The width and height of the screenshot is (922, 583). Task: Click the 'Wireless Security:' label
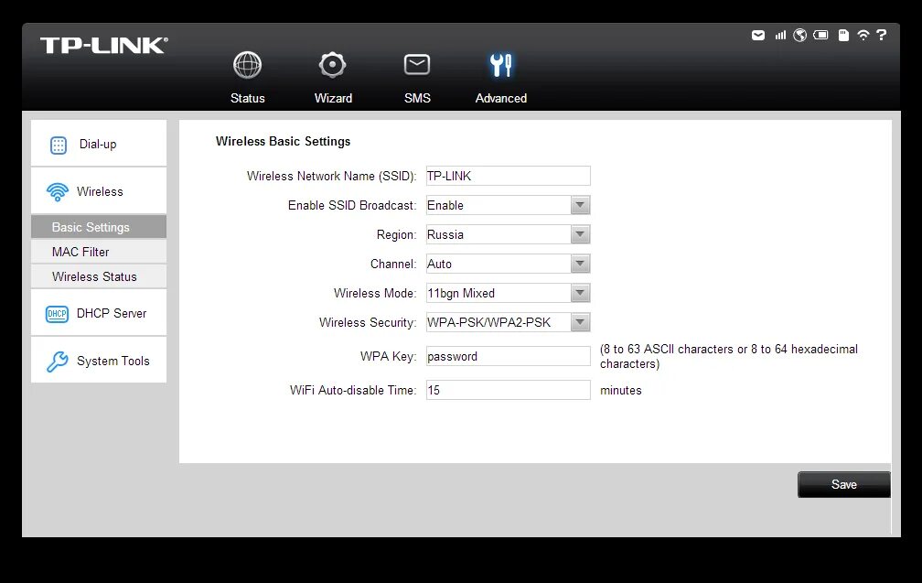(x=368, y=322)
